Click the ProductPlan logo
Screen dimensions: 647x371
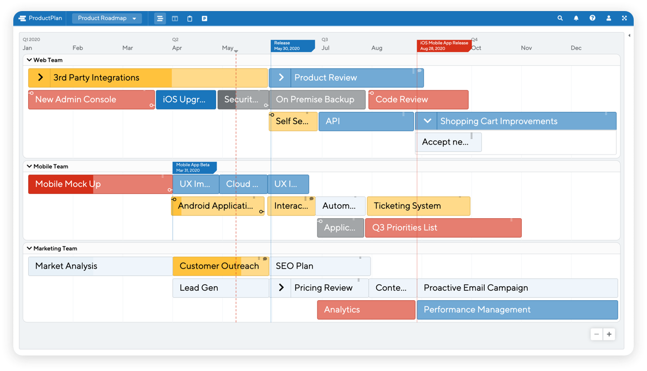[39, 18]
